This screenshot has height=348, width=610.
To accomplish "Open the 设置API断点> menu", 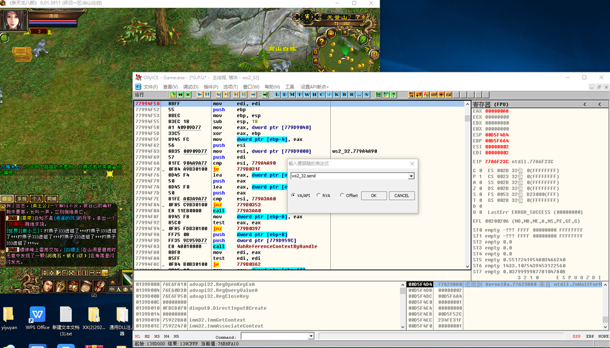I will [315, 87].
